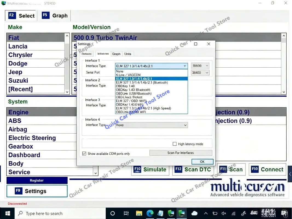Select ABS in System list
Viewport: 292px width, 219px height.
42,121
